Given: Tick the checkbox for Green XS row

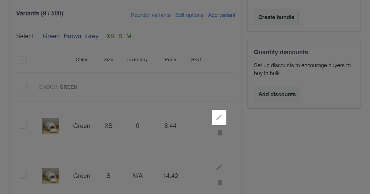Looking at the screenshot, I should click(x=23, y=125).
